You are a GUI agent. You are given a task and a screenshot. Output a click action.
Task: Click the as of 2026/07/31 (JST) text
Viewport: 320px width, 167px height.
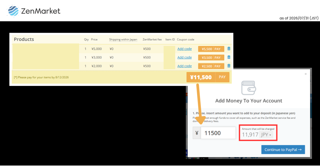point(299,18)
